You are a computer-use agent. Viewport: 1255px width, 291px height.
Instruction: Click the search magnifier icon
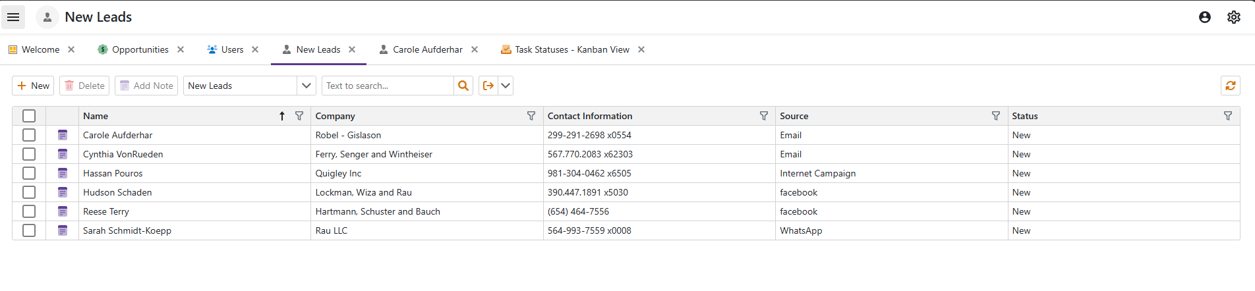[463, 86]
